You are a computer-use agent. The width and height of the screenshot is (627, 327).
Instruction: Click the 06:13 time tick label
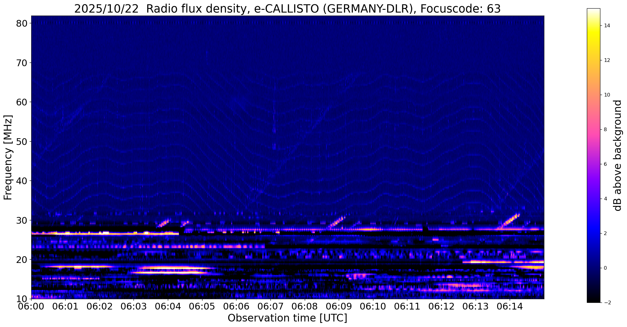475,306
